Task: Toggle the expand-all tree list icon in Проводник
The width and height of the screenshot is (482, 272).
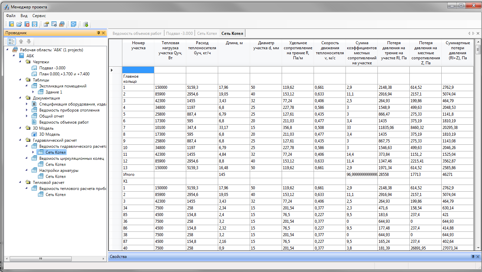Action: coord(11,42)
